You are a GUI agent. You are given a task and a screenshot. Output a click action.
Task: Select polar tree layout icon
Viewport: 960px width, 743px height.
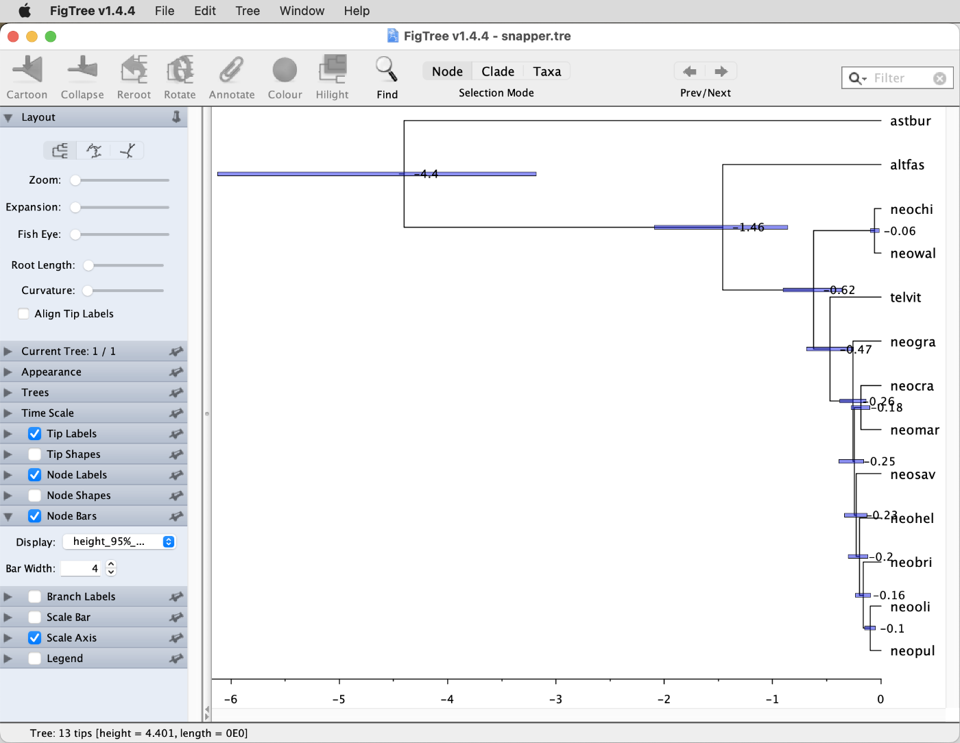point(94,151)
